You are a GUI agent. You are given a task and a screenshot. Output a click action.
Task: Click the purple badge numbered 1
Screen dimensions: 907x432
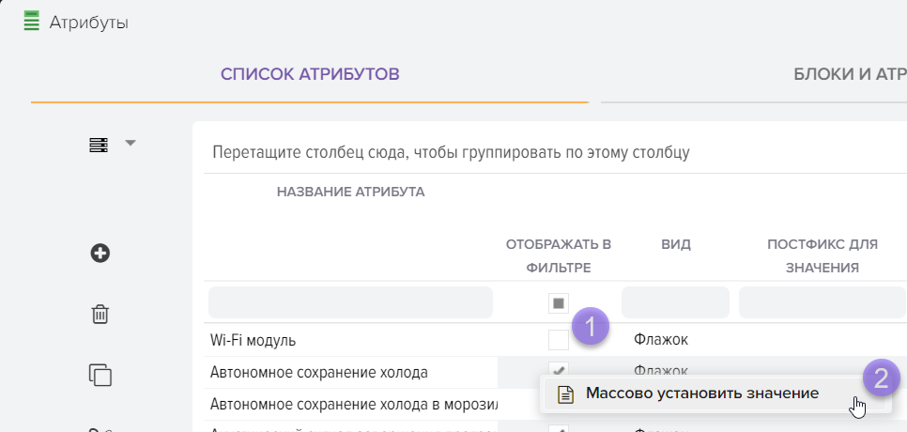592,328
